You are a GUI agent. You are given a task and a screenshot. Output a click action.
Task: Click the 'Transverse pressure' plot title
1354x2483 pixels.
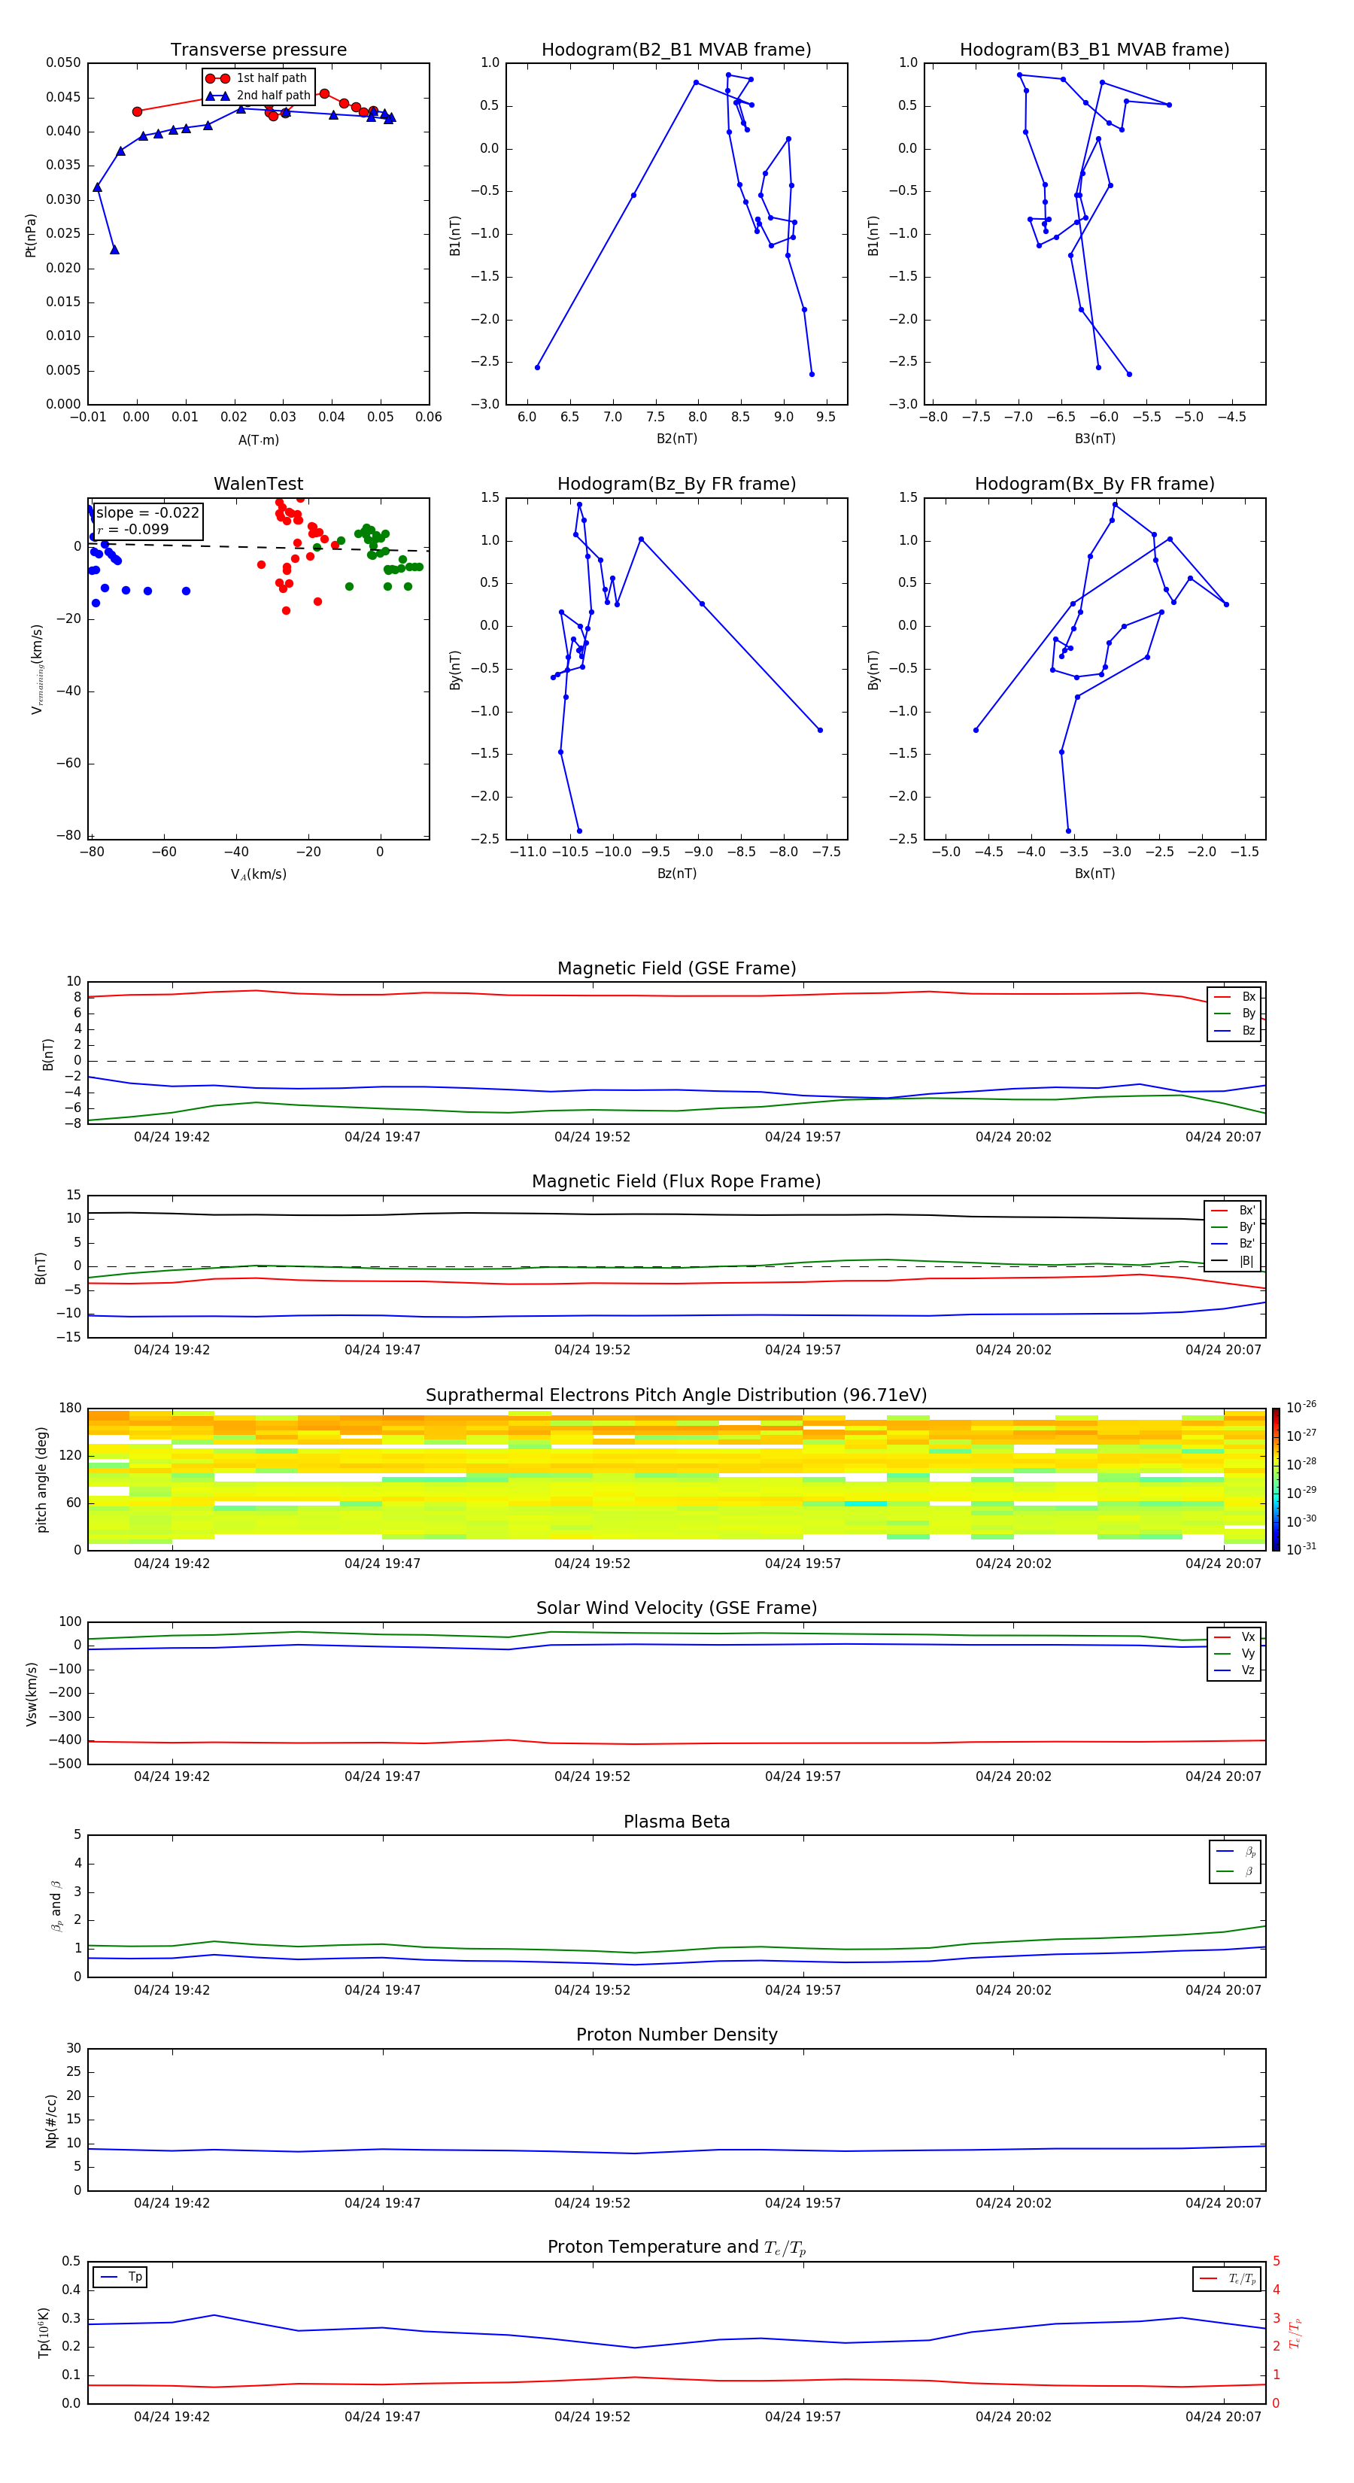pyautogui.click(x=258, y=50)
